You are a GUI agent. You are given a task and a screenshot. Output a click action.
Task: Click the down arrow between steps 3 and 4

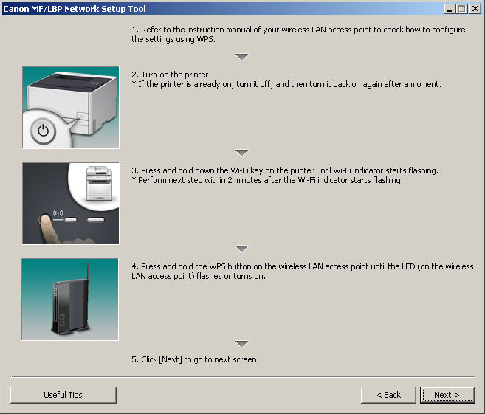(241, 249)
